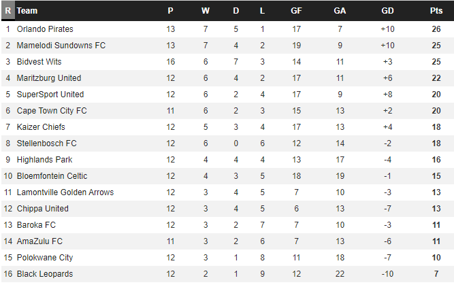Sort by the Pts column header
The image size is (454, 289).
[436, 11]
